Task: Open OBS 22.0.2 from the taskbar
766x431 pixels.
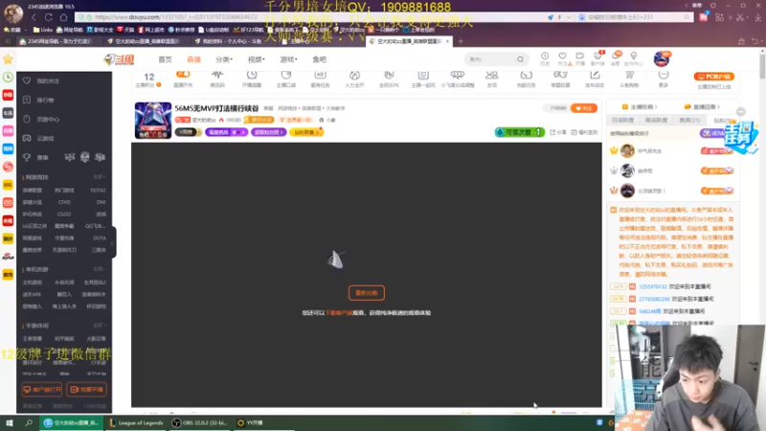Action: click(x=200, y=422)
